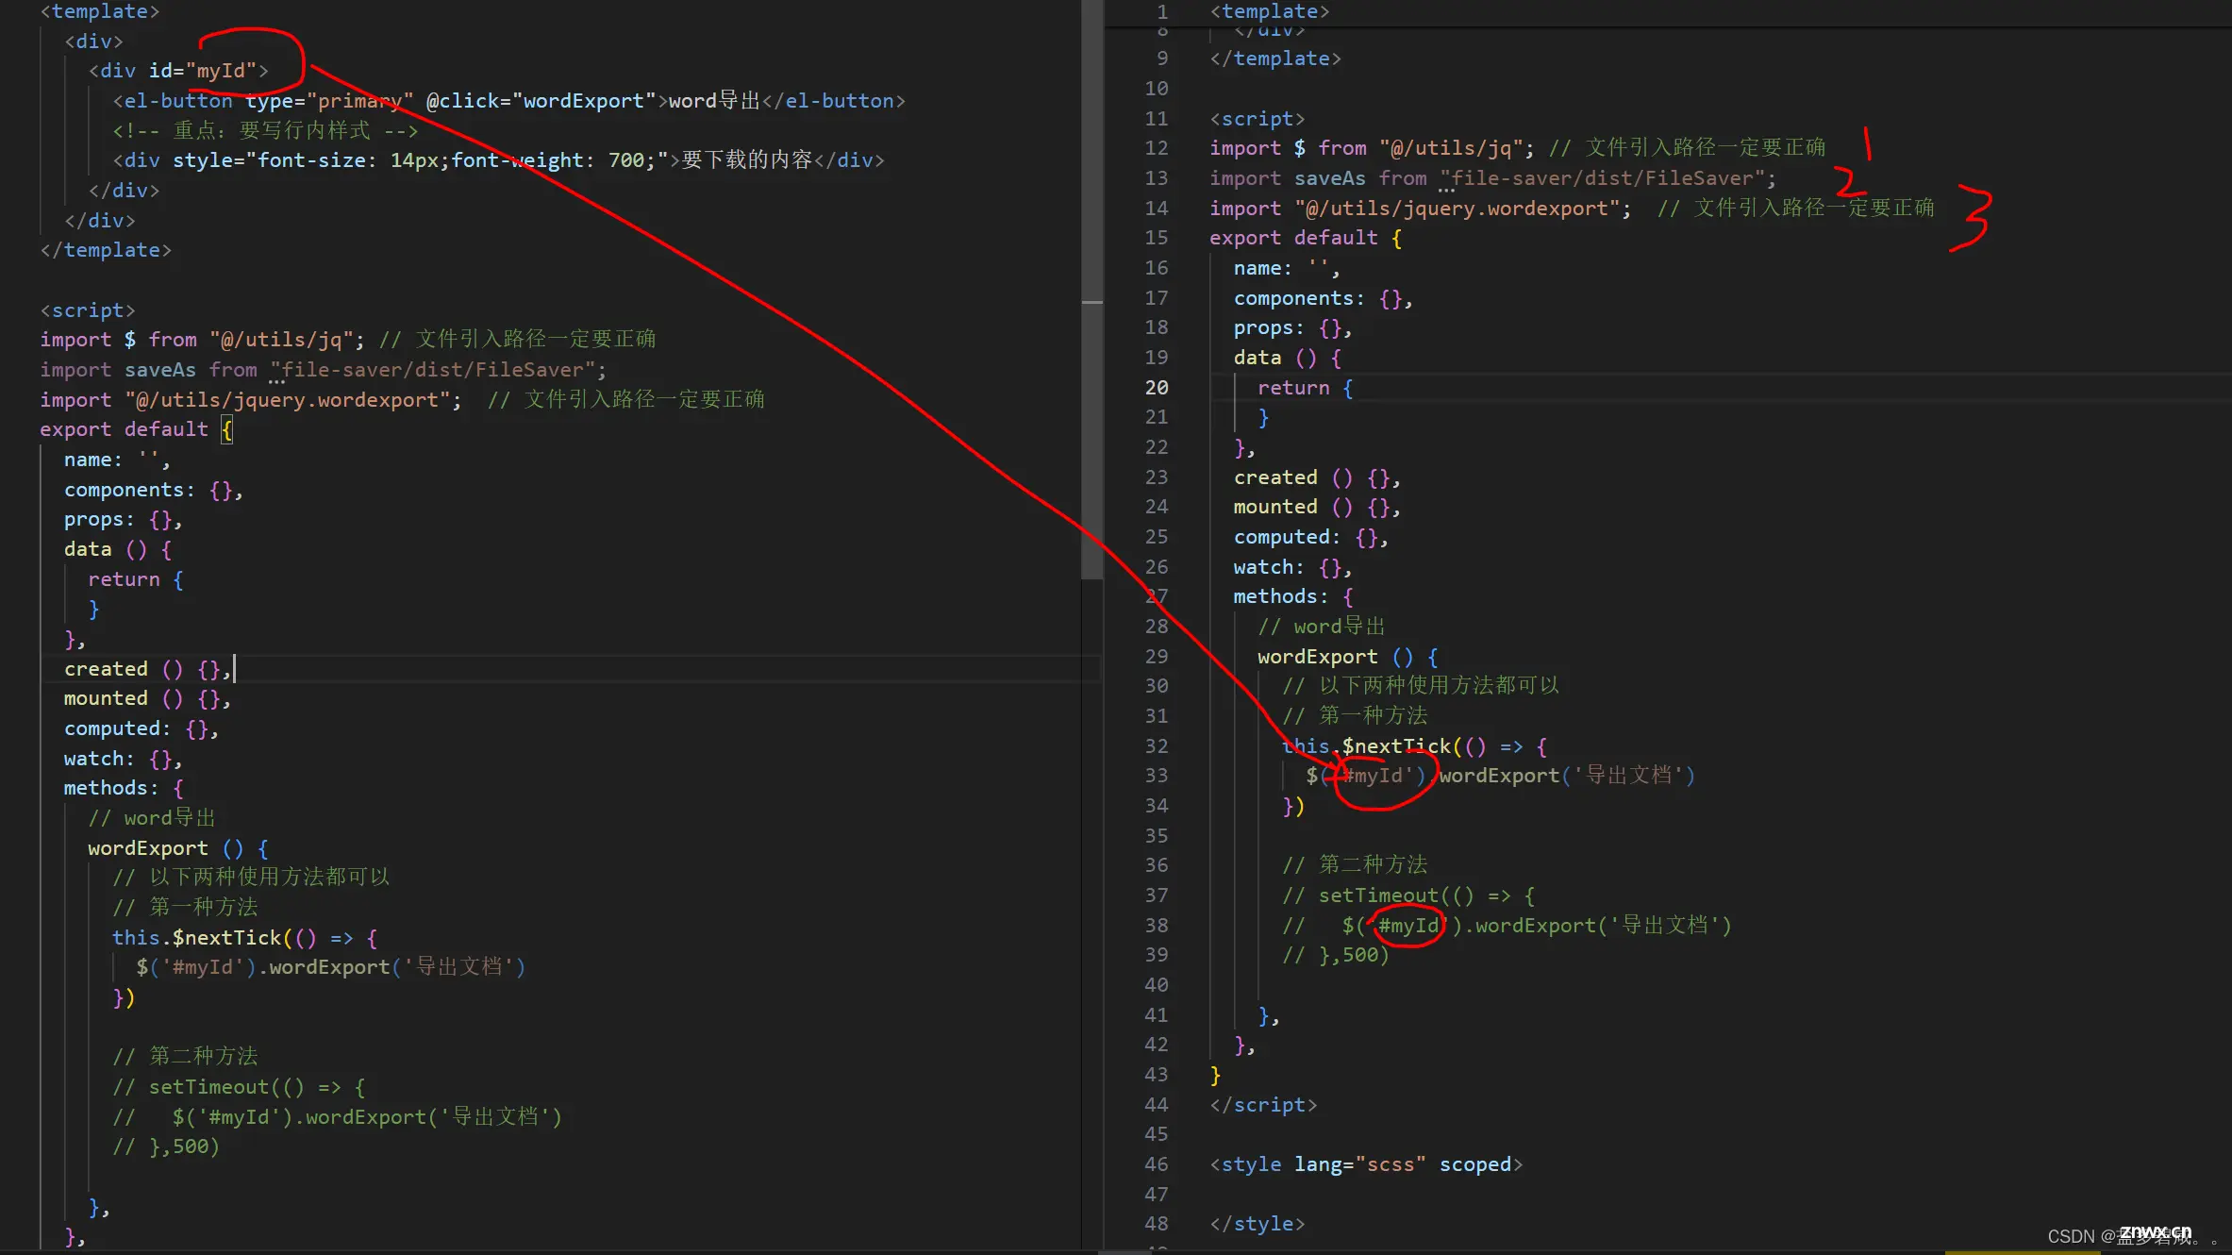The image size is (2232, 1255).
Task: Click 'import saveAs from' in the unnumbered editor
Action: pyautogui.click(x=148, y=370)
